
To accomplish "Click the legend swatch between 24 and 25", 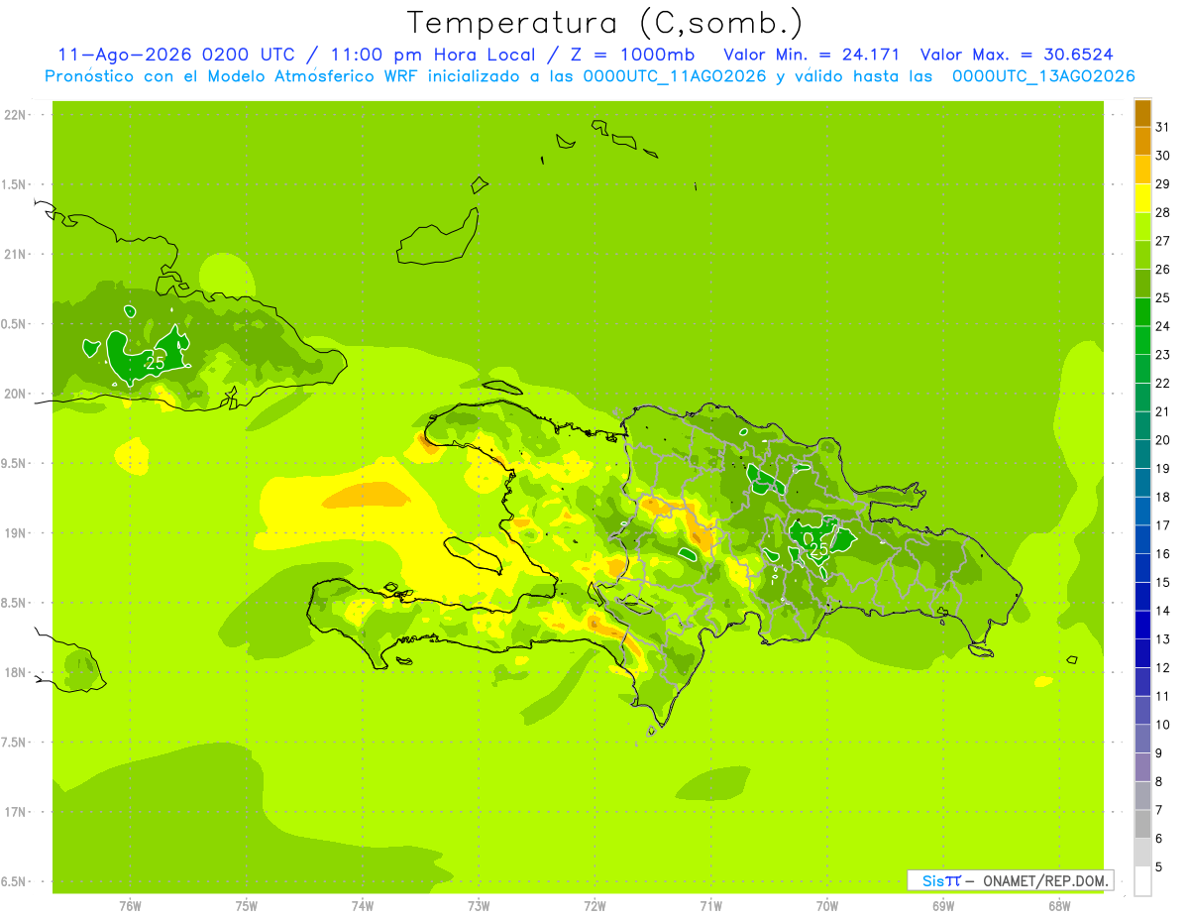I will click(1142, 312).
